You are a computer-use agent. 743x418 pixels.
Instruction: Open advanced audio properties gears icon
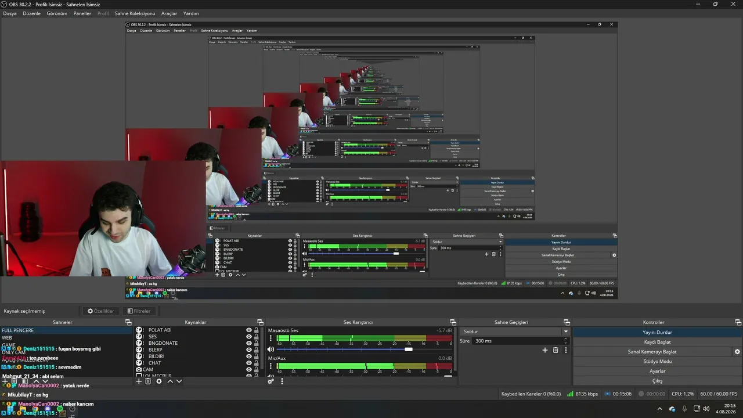[270, 381]
